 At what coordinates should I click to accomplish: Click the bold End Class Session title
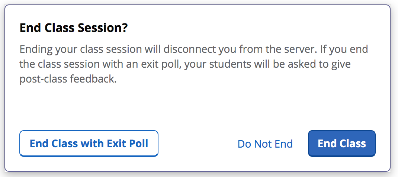[x=74, y=28]
